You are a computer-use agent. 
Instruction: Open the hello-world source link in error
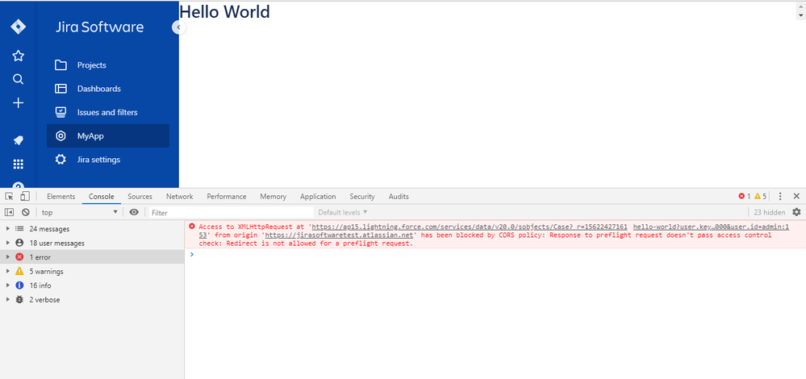[712, 227]
